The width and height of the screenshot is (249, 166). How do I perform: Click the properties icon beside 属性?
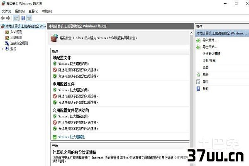[198, 82]
